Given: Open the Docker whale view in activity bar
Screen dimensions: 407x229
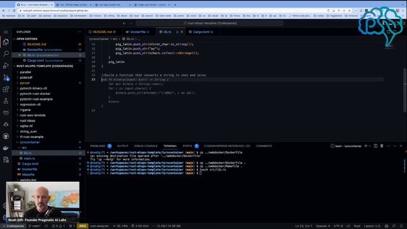Looking at the screenshot, I should click(6, 148).
